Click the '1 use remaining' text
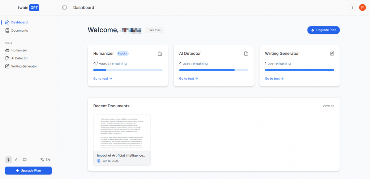 coord(278,63)
